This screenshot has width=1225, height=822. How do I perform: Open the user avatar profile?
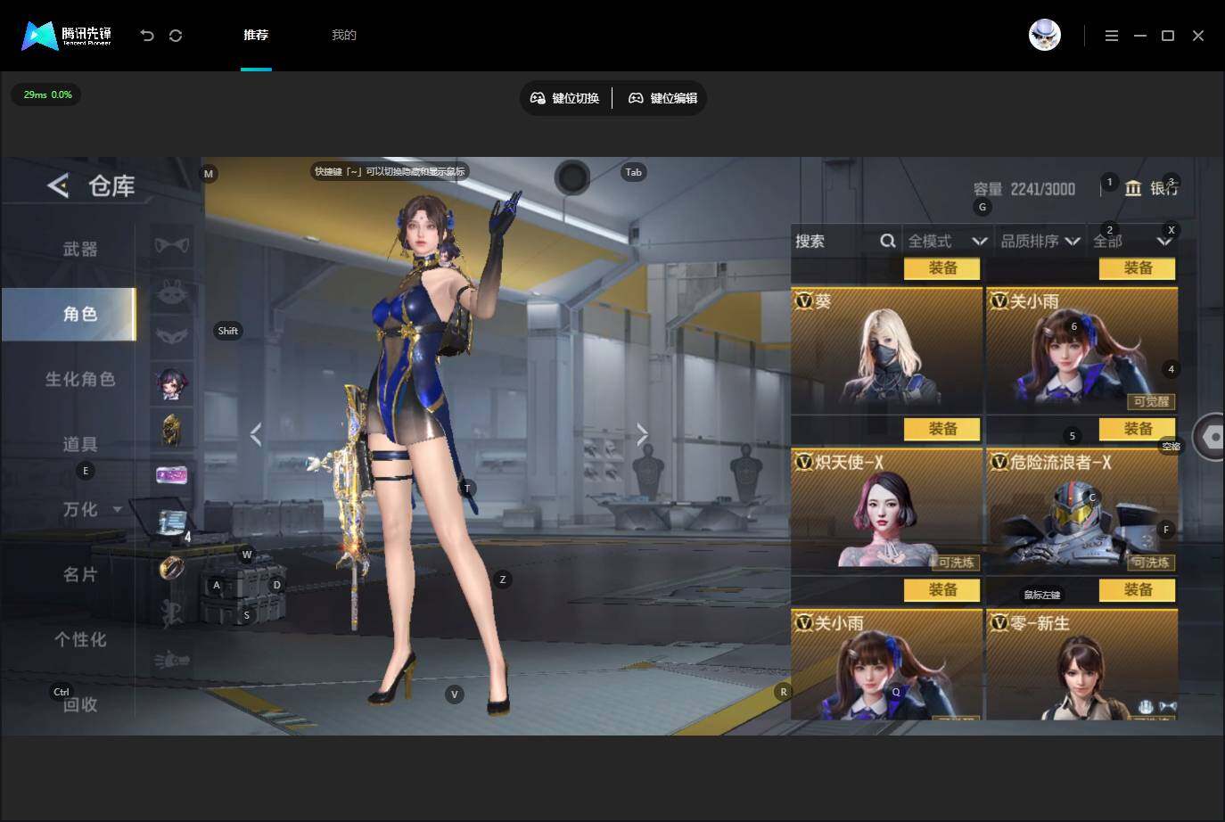[x=1045, y=35]
